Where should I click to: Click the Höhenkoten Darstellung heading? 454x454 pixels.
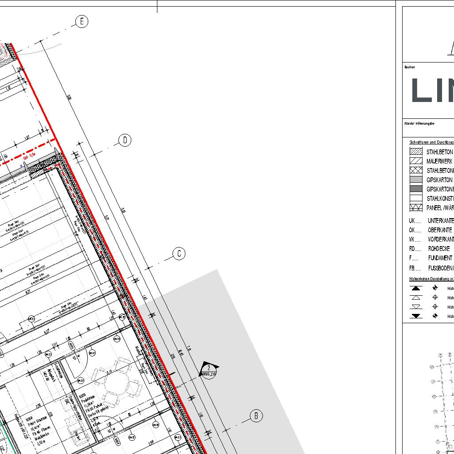tap(431, 279)
